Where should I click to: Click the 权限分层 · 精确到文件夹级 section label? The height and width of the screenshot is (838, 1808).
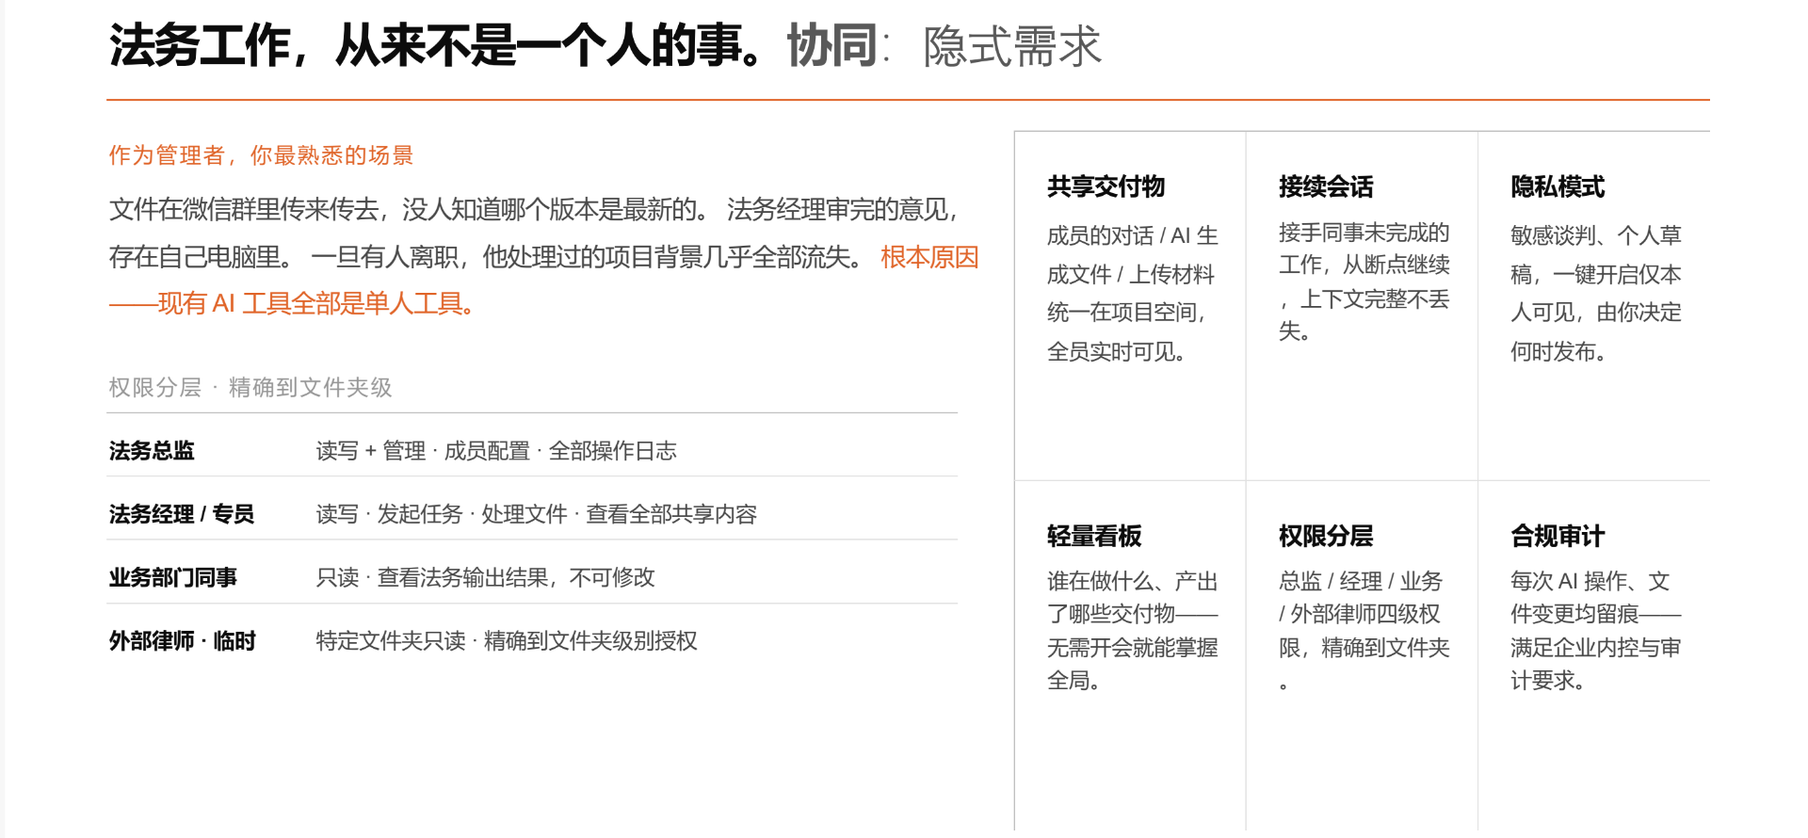click(250, 387)
